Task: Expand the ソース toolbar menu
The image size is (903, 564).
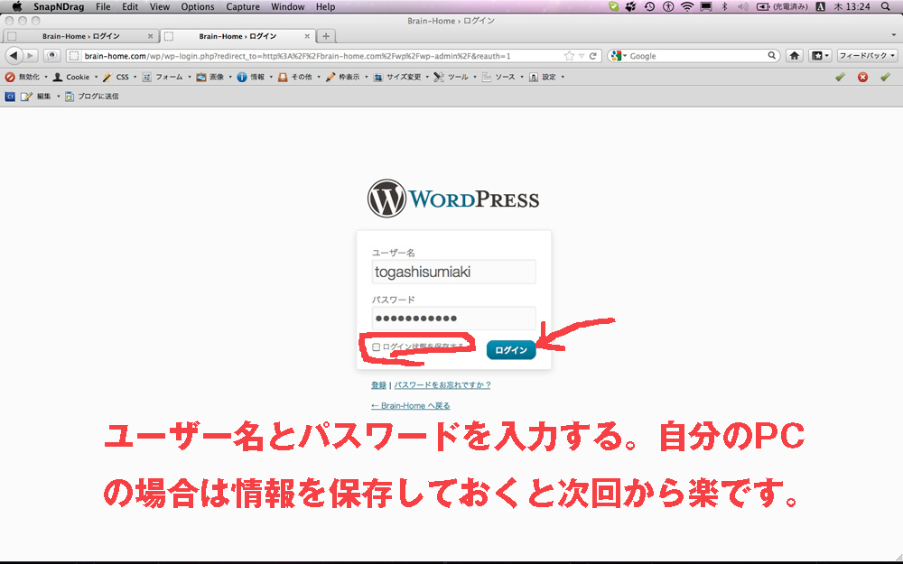Action: 503,77
